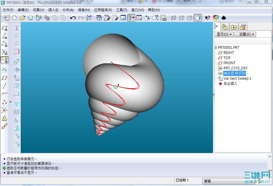The image size is (273, 186).
Task: Select the Shell tool
Action: click(17, 112)
